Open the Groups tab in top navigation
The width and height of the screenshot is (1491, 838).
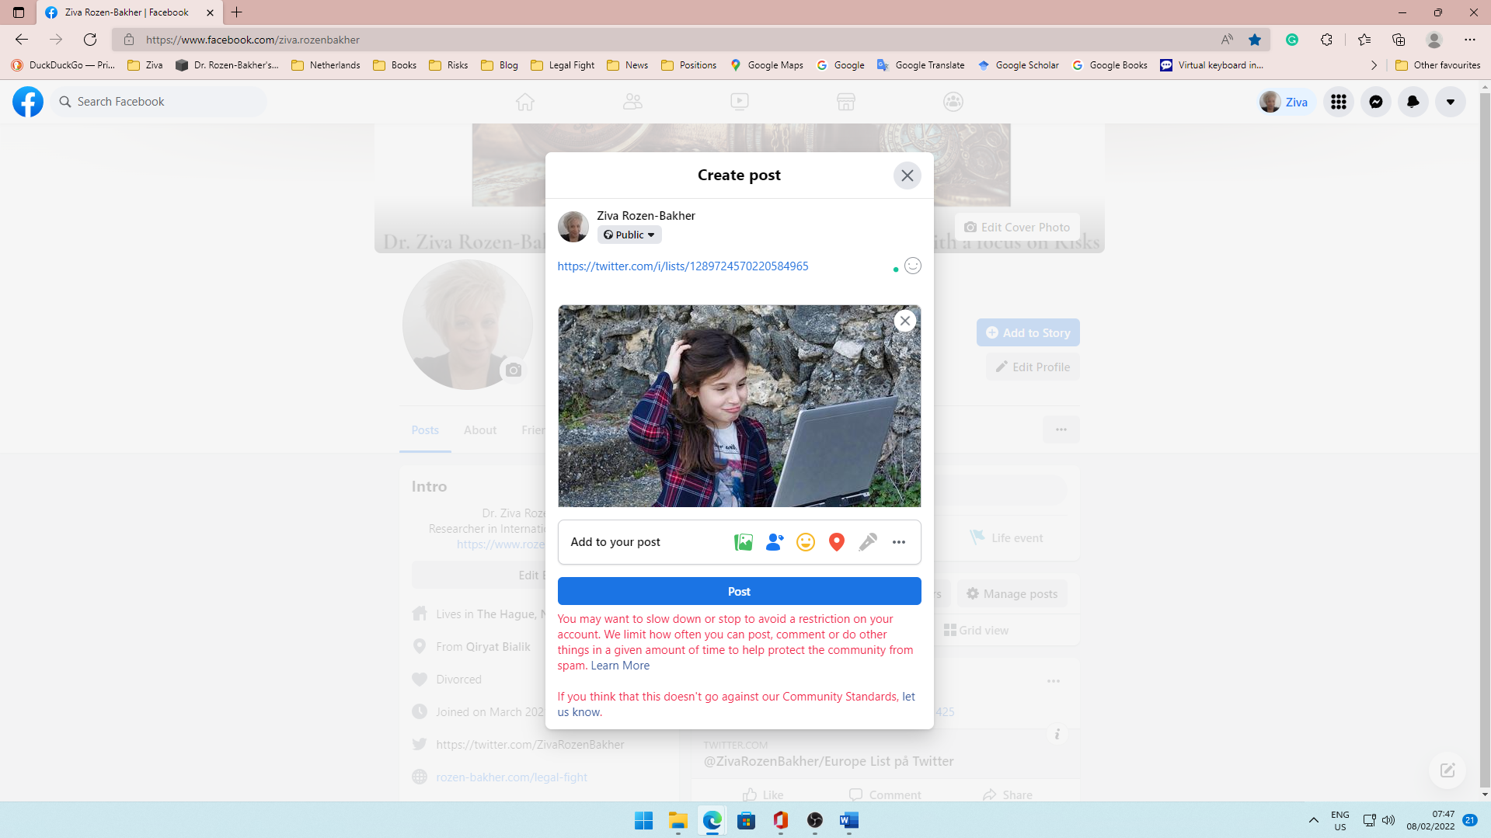(953, 102)
